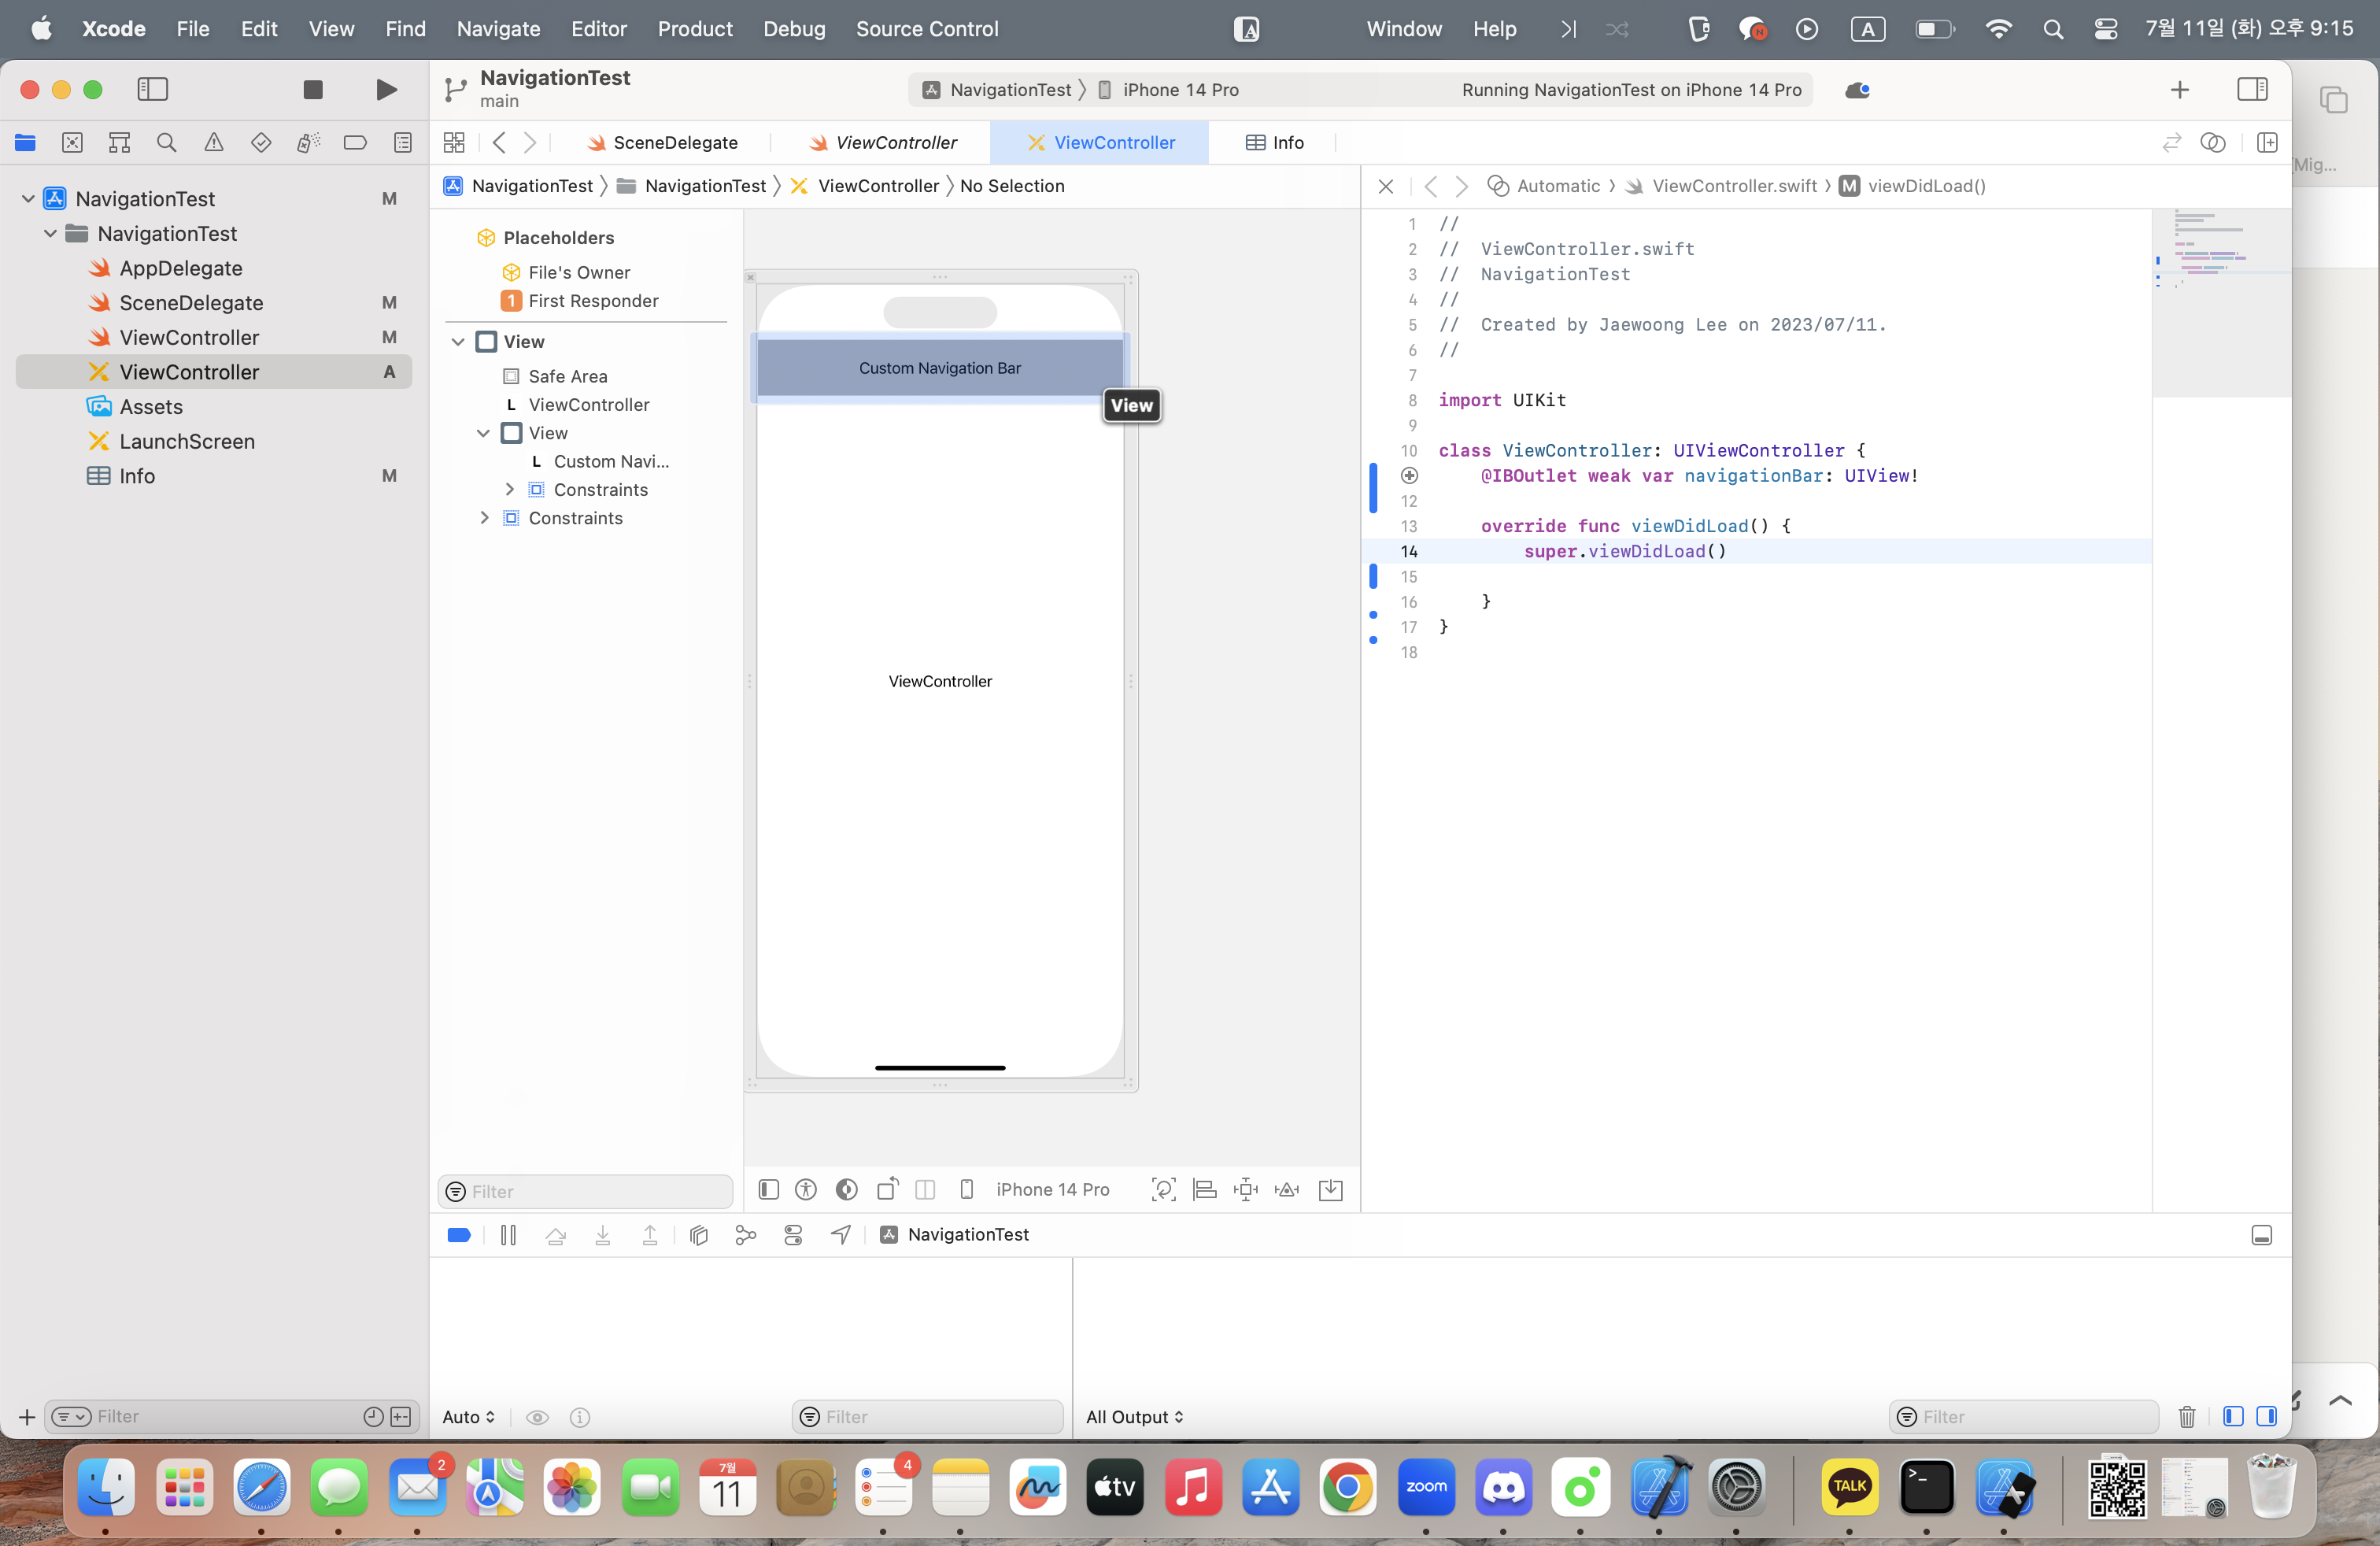Clear the console with the trash icon

[x=2187, y=1417]
